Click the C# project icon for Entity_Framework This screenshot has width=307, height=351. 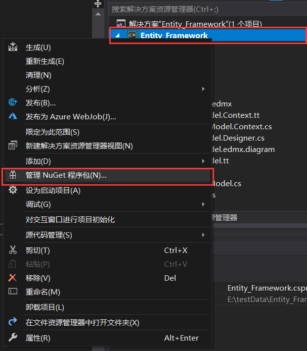[132, 35]
